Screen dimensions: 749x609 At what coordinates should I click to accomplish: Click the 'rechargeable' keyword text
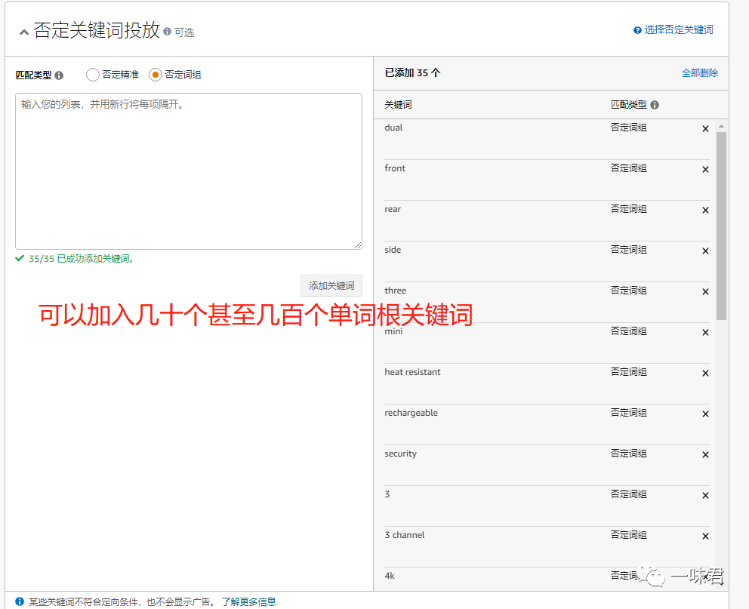point(411,413)
